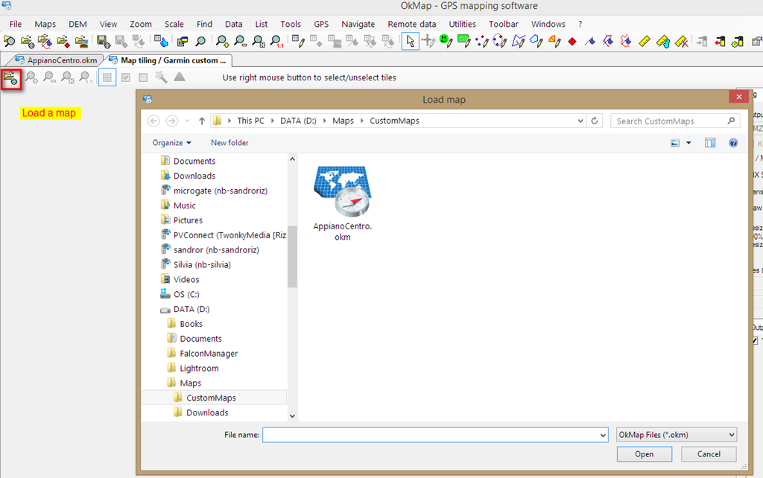Click the ruler with cyan area icon
The height and width of the screenshot is (478, 763).
[x=662, y=42]
